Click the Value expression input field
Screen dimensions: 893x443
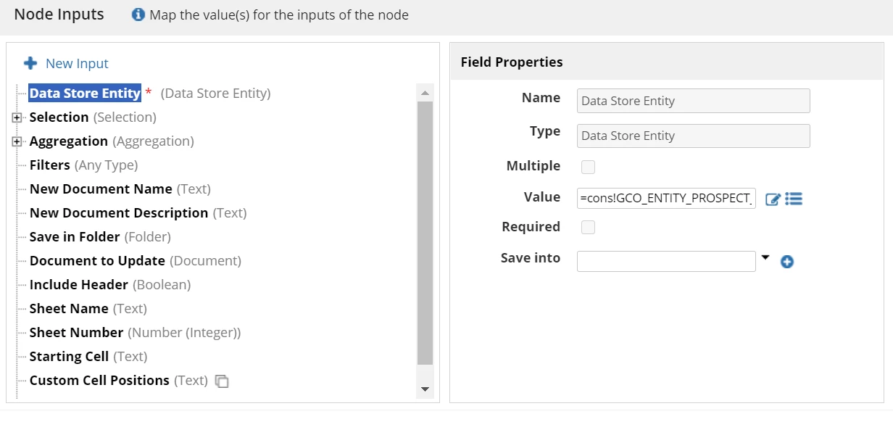click(x=666, y=198)
